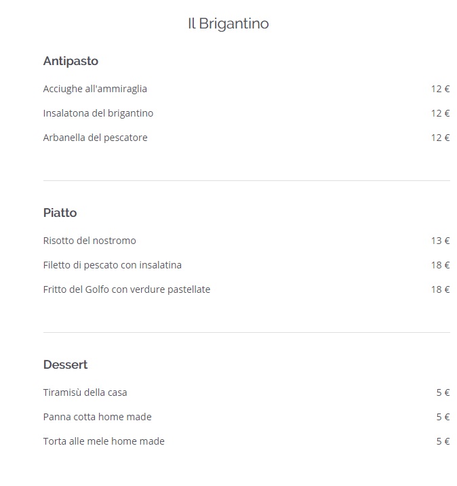The height and width of the screenshot is (486, 457).
Task: Click Filetto di pescato con insalatina
Action: (113, 265)
